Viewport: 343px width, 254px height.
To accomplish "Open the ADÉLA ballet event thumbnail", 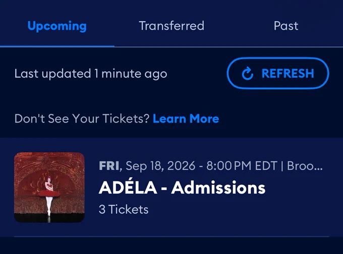I will point(49,187).
